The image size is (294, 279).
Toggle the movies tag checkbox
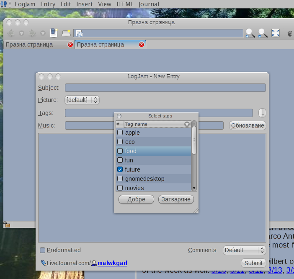click(x=120, y=188)
